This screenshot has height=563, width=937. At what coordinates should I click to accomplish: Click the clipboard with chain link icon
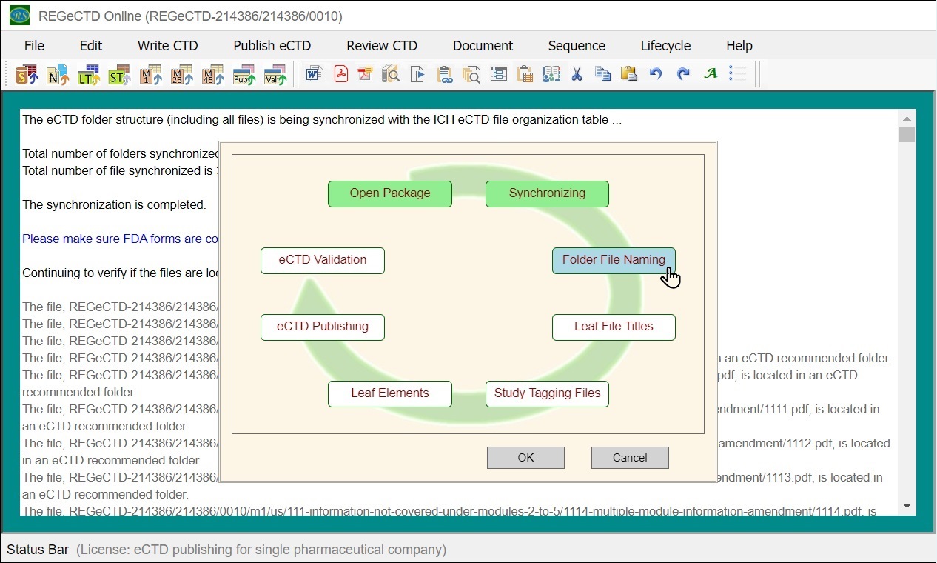444,74
